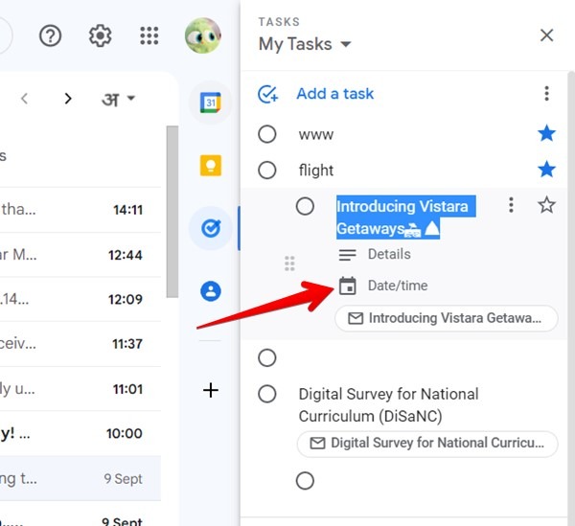Open Gmail settings gear
The image size is (575, 526).
[100, 35]
